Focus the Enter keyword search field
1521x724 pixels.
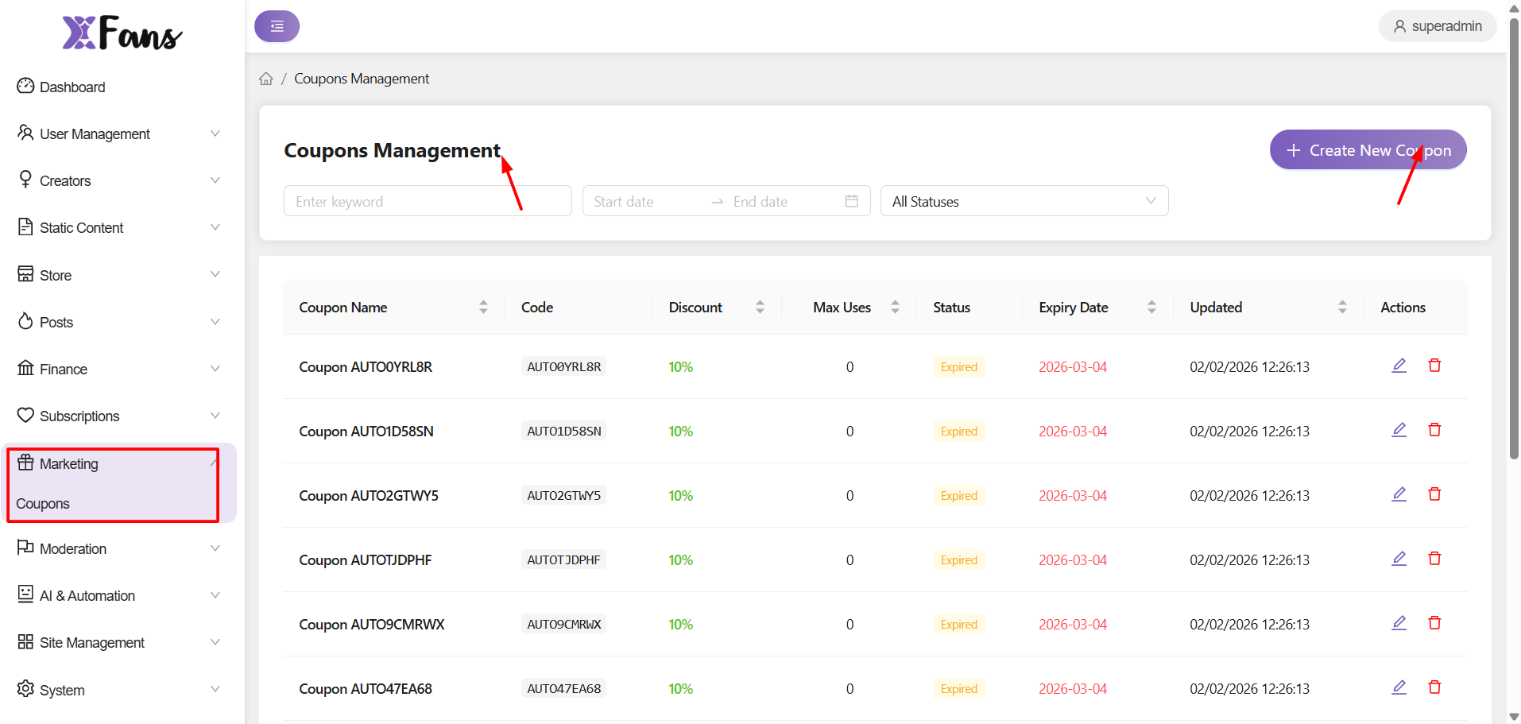(427, 201)
